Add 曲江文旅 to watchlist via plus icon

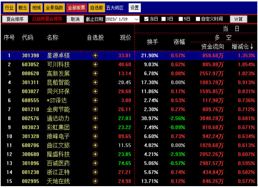[x=95, y=145]
